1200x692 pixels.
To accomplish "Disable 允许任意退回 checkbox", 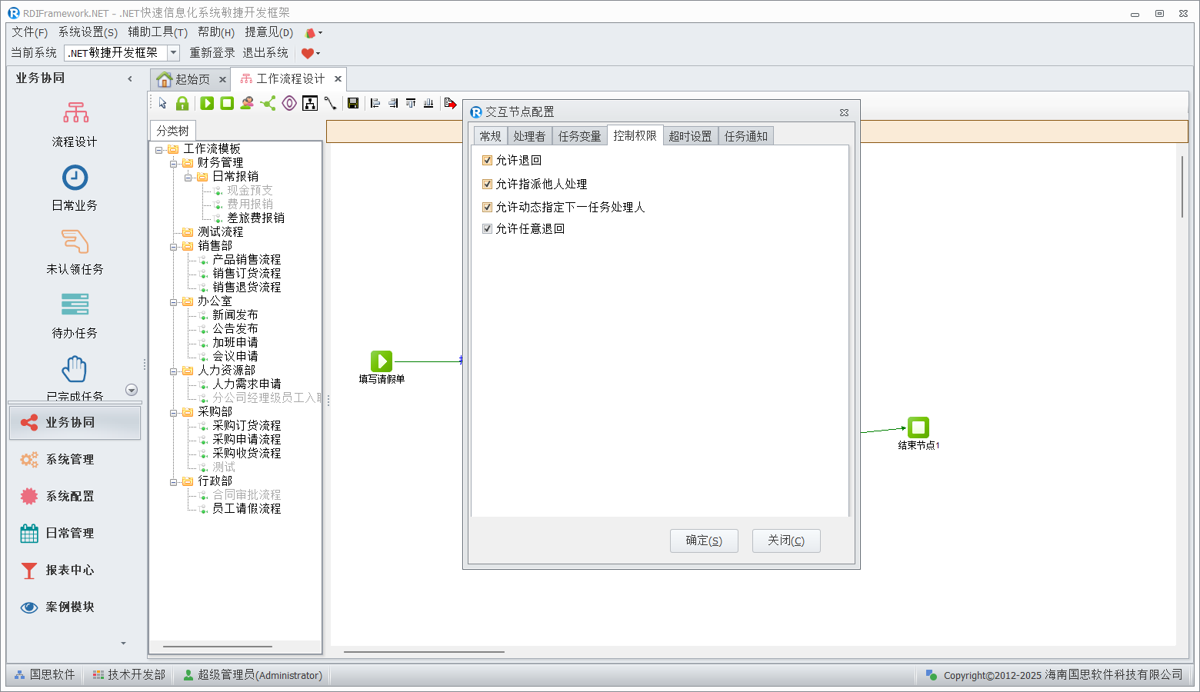I will 487,228.
